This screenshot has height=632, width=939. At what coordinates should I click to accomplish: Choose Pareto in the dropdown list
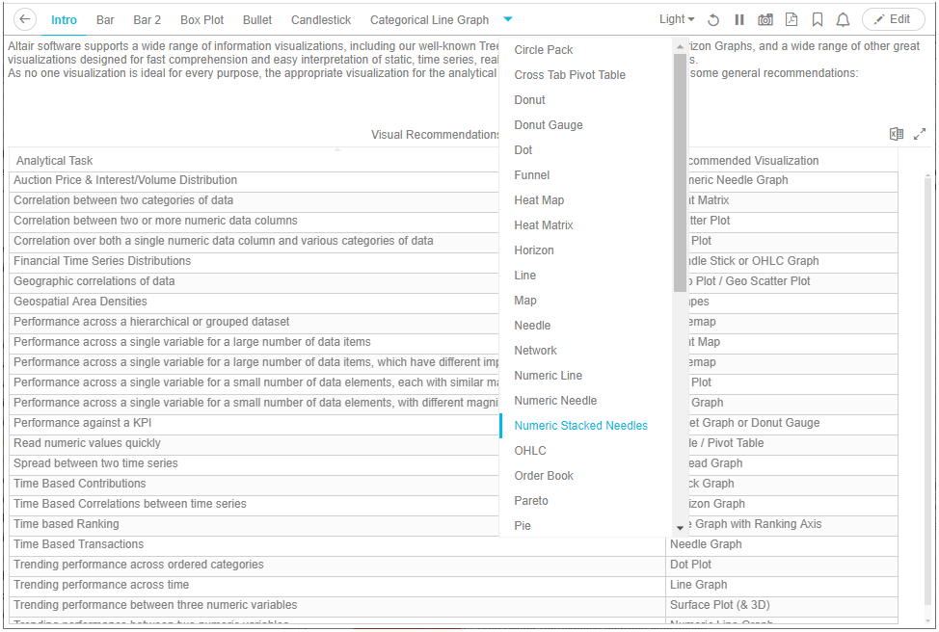coord(586,501)
